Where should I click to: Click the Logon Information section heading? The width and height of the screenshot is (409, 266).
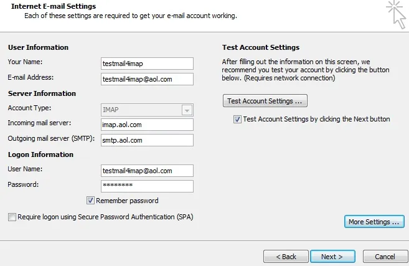point(40,154)
